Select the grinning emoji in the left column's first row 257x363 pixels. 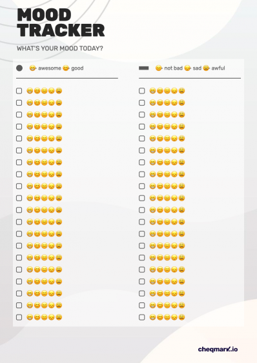pyautogui.click(x=30, y=91)
